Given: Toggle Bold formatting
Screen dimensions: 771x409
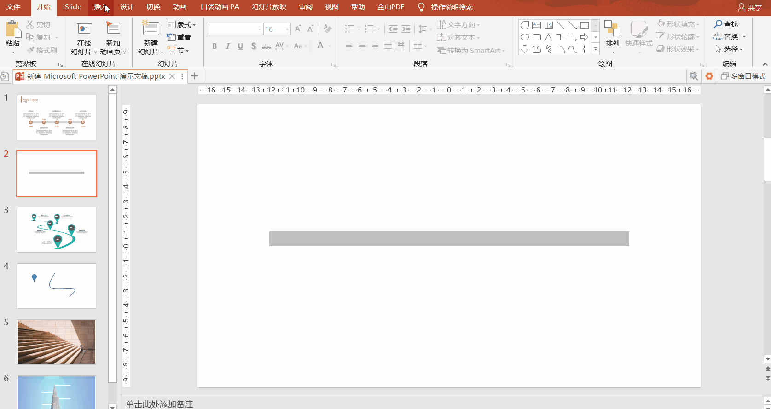Looking at the screenshot, I should (214, 46).
